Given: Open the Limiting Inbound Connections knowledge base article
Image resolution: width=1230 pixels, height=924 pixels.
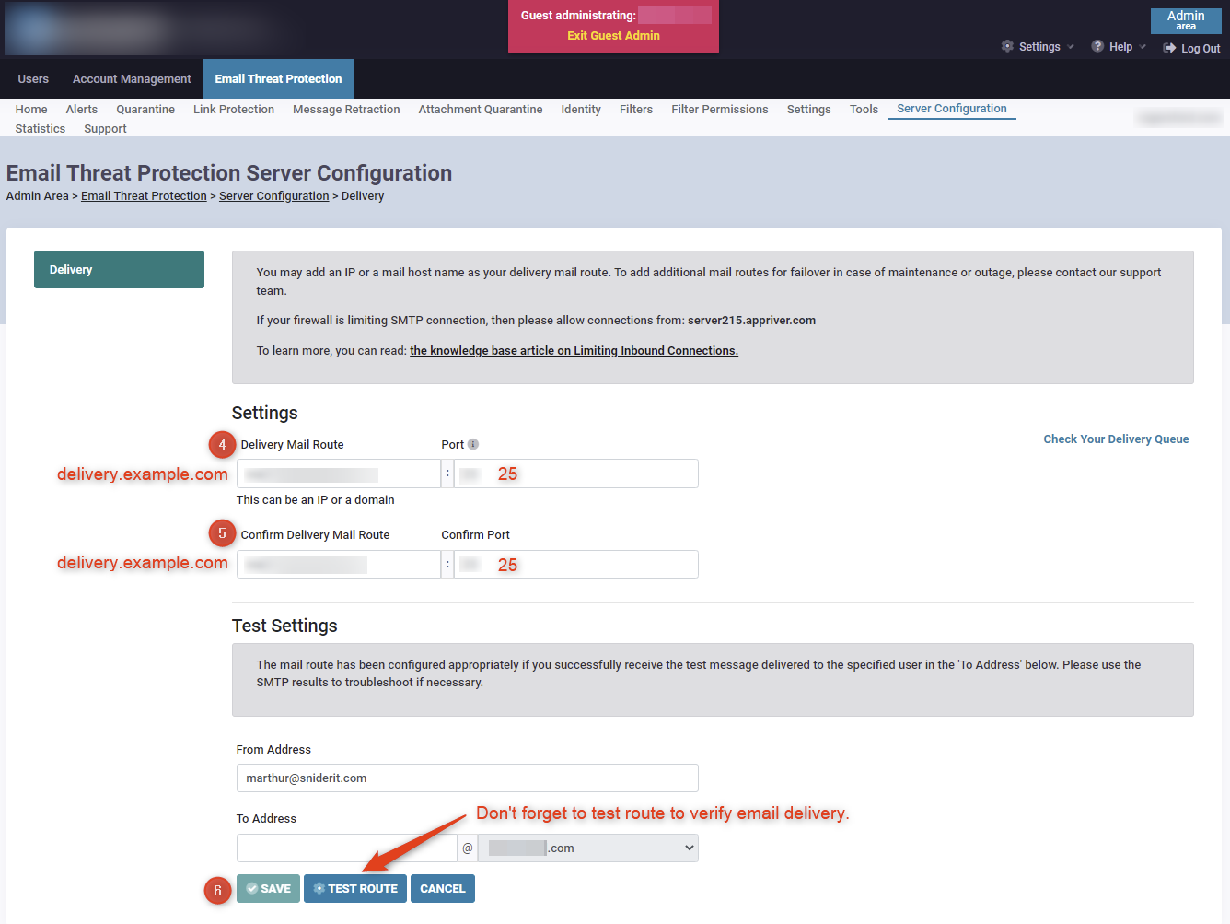Looking at the screenshot, I should 574,351.
